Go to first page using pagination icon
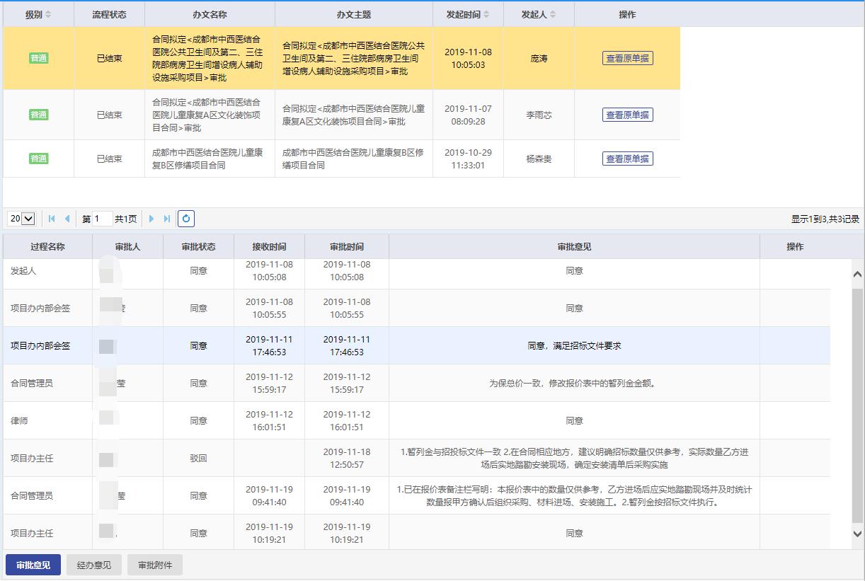 (52, 219)
